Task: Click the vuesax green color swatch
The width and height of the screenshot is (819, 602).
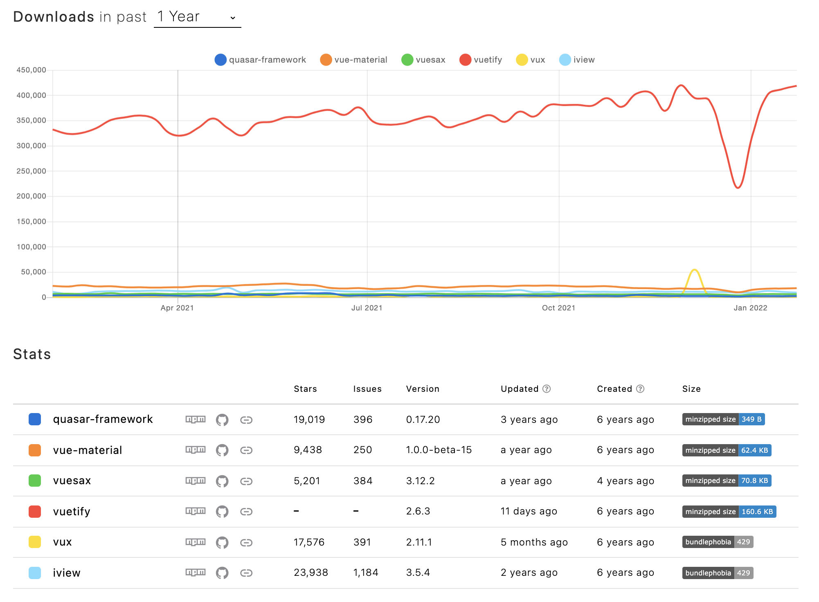Action: point(35,481)
